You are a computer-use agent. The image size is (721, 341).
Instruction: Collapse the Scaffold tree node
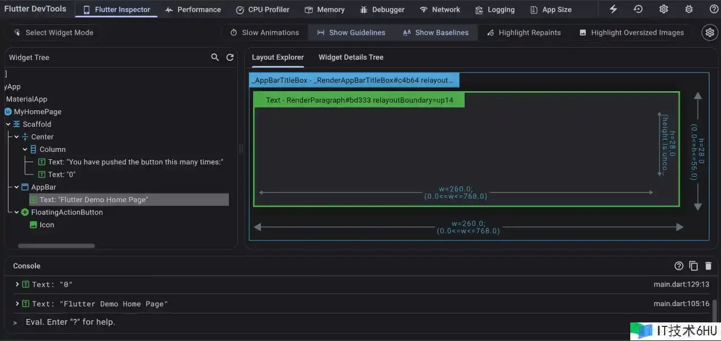coord(8,124)
